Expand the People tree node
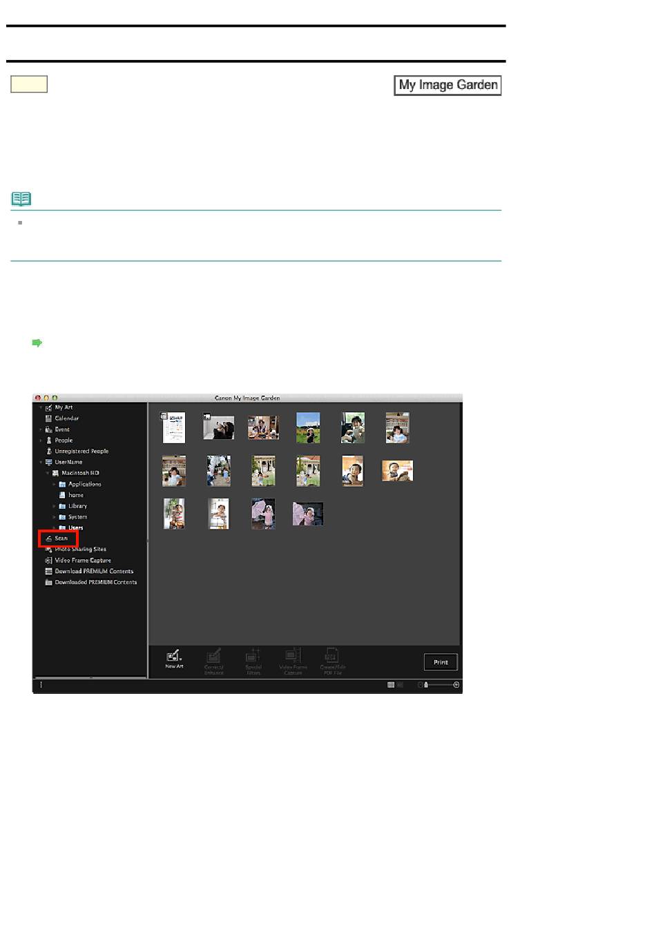The height and width of the screenshot is (939, 656). [x=40, y=441]
